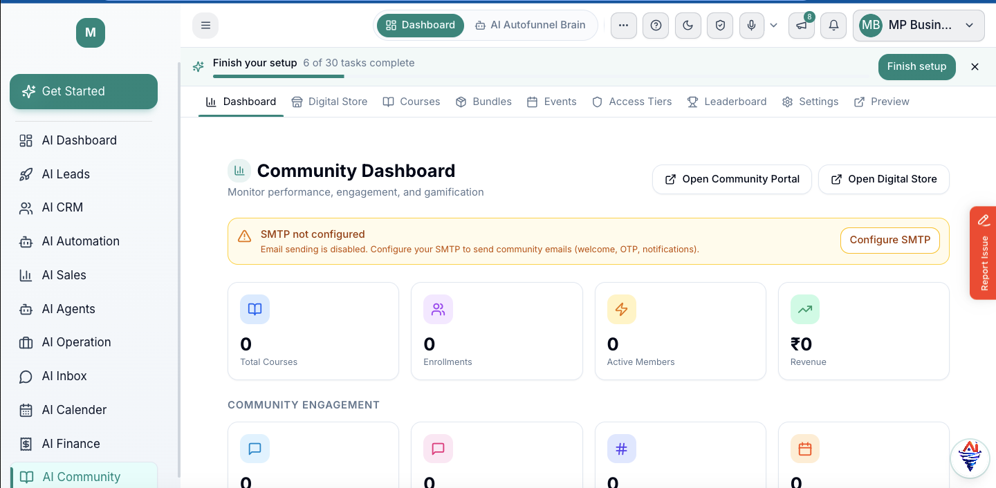Click the three-dots more options icon
This screenshot has height=488, width=996.
pyautogui.click(x=623, y=26)
